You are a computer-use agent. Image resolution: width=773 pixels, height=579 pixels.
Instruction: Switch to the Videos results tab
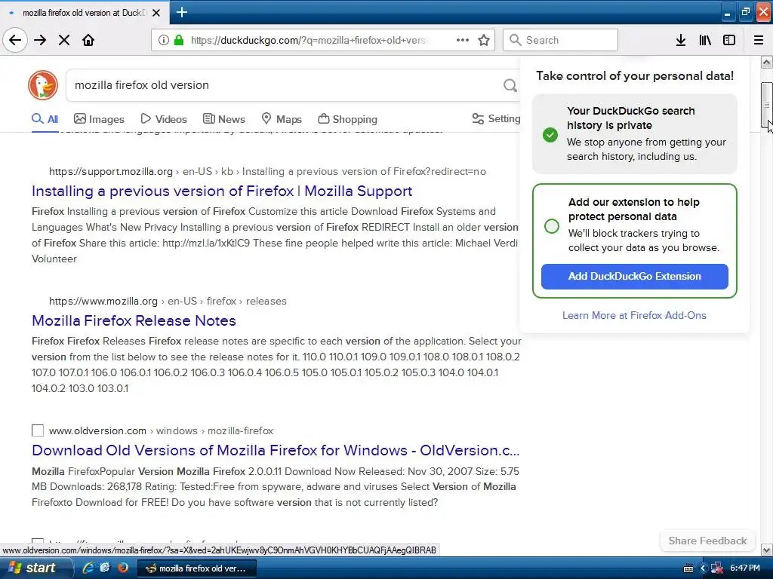tap(164, 119)
